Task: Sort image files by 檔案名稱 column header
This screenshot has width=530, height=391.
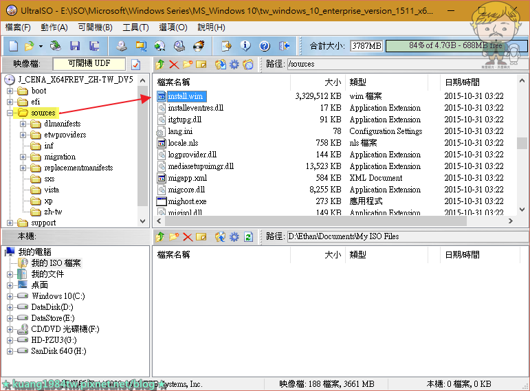Action: click(222, 82)
